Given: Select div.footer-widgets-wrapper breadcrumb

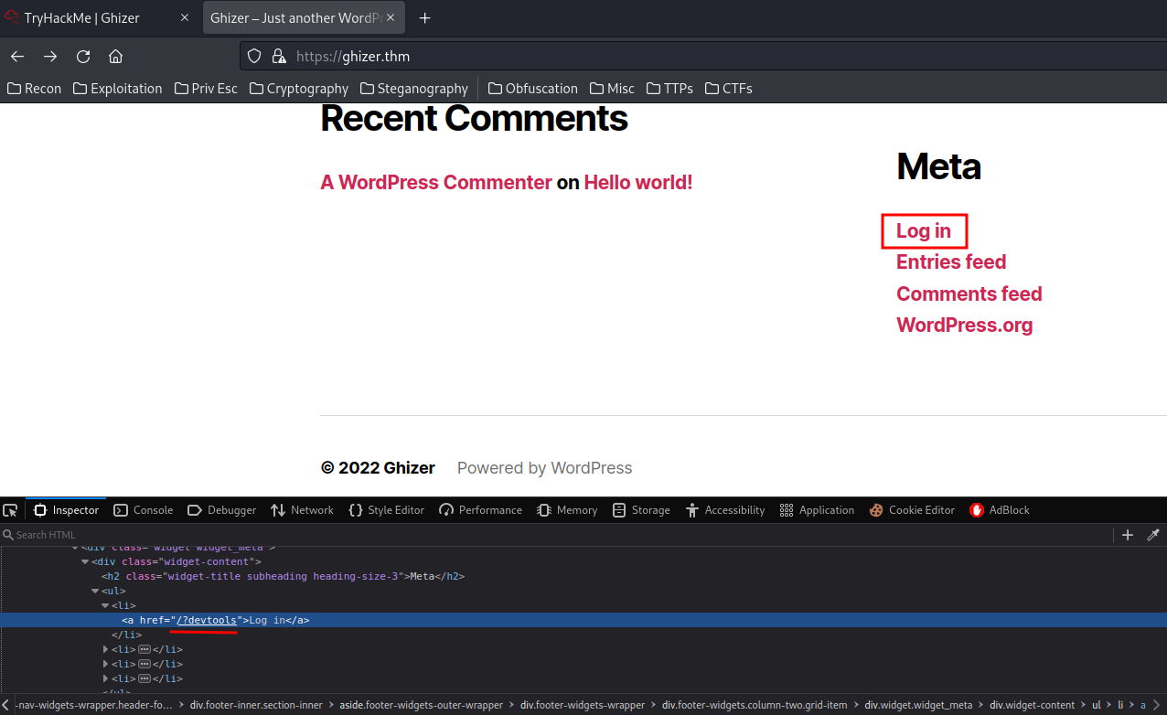Looking at the screenshot, I should [583, 705].
